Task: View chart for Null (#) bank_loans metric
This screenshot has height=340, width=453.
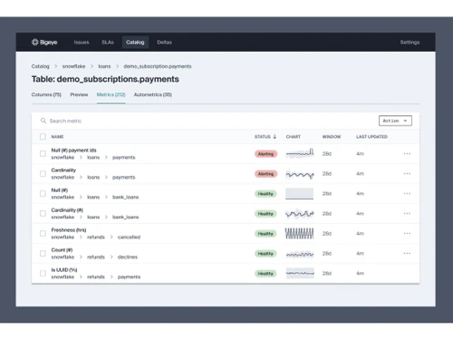Action: pos(300,194)
